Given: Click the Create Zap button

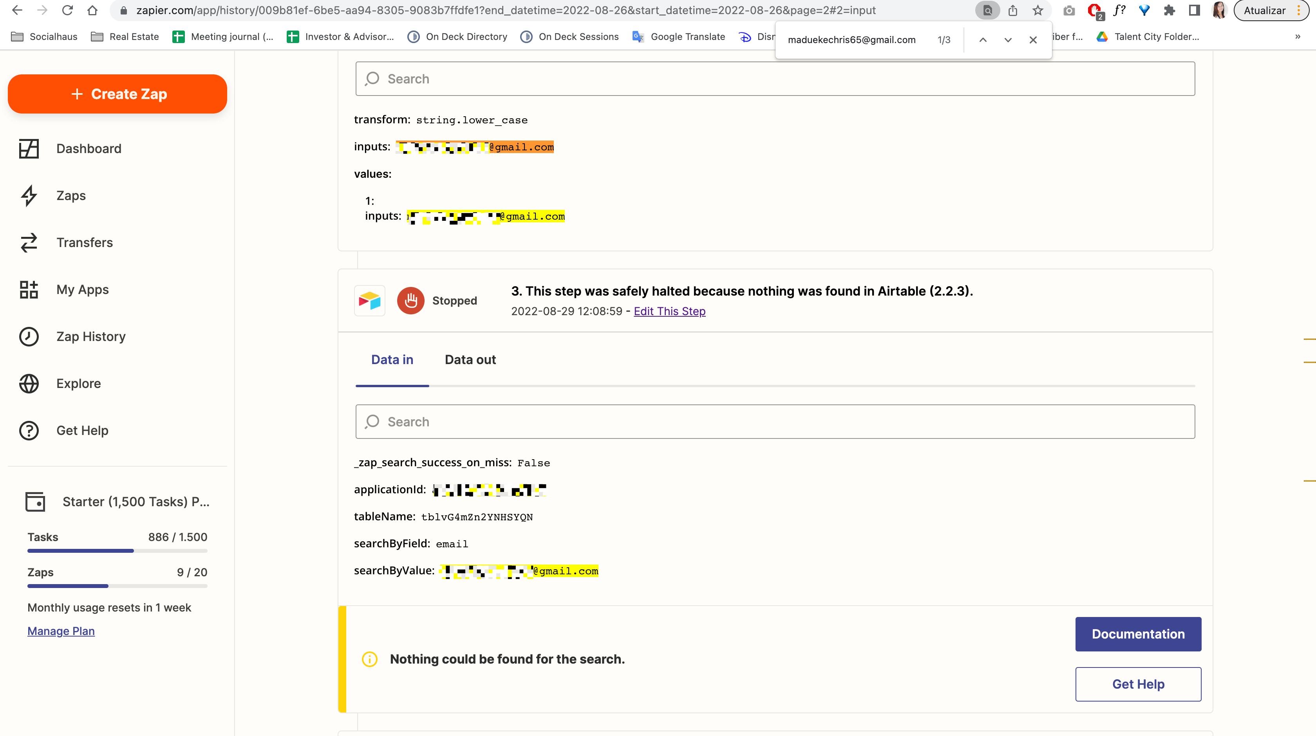Looking at the screenshot, I should tap(117, 94).
